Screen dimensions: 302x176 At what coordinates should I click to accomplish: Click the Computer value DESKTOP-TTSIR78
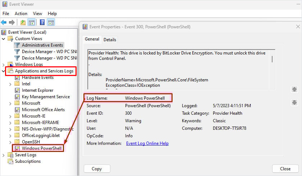click(230, 128)
